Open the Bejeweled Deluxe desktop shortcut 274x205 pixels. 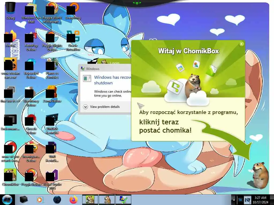[31, 69]
